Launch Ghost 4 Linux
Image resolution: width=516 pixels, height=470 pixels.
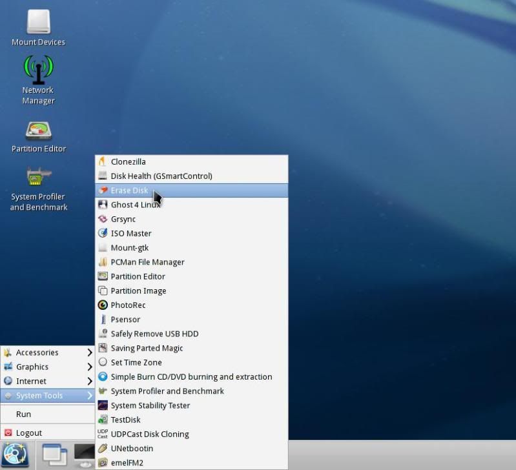tap(192, 205)
